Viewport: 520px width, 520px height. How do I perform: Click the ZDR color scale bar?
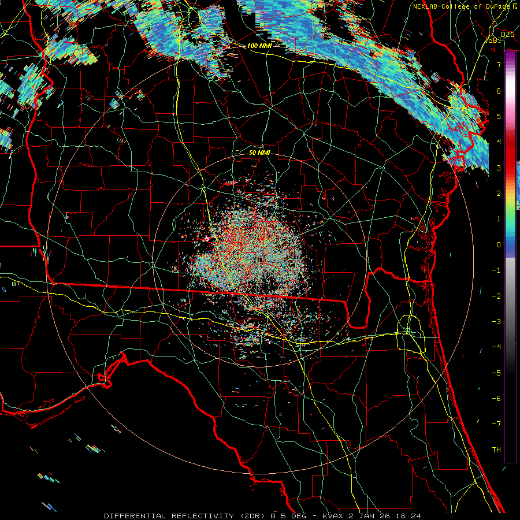pos(510,257)
